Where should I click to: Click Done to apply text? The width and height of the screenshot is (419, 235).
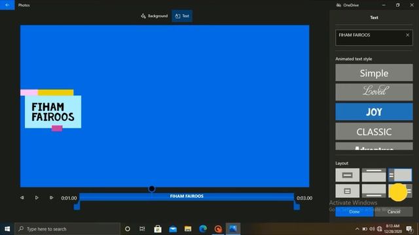point(354,211)
